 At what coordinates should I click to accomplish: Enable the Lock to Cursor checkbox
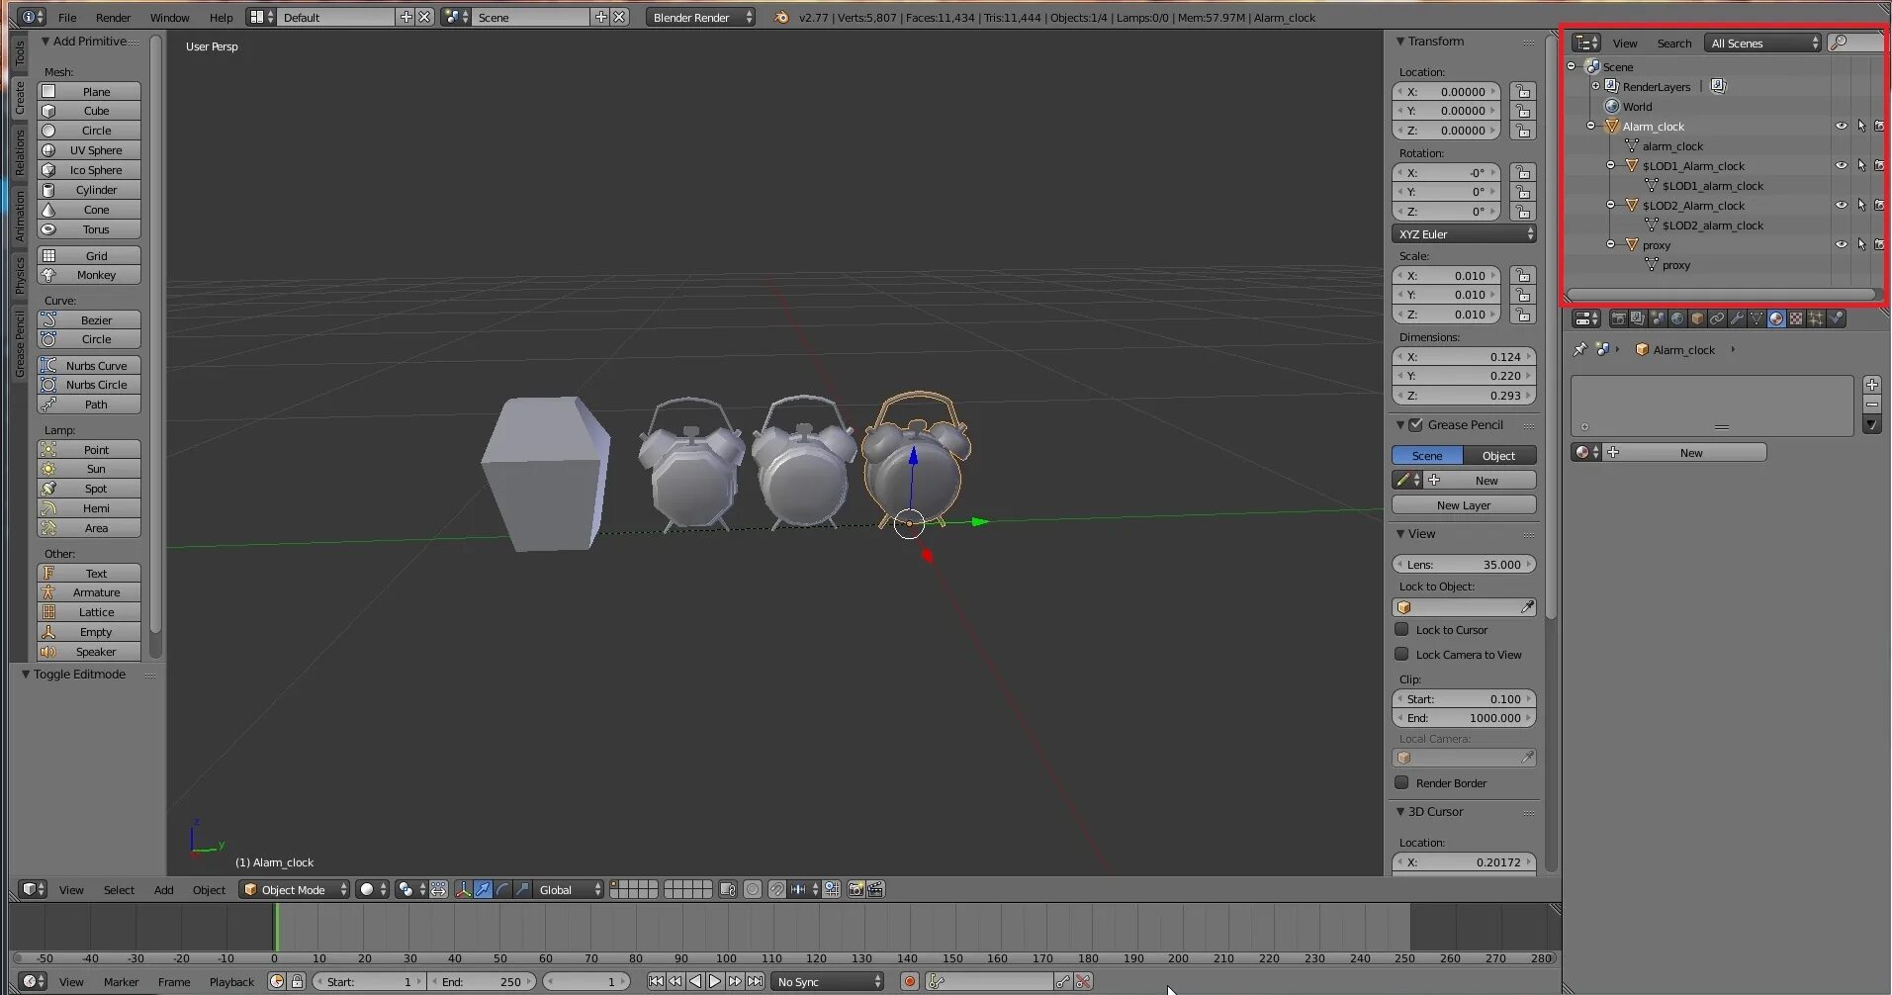1401,629
